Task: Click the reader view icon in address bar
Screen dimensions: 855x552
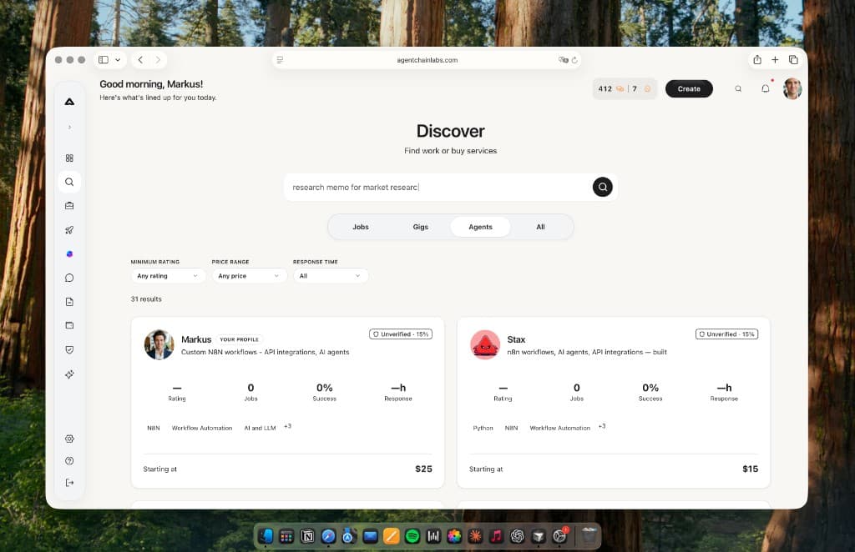Action: [280, 60]
